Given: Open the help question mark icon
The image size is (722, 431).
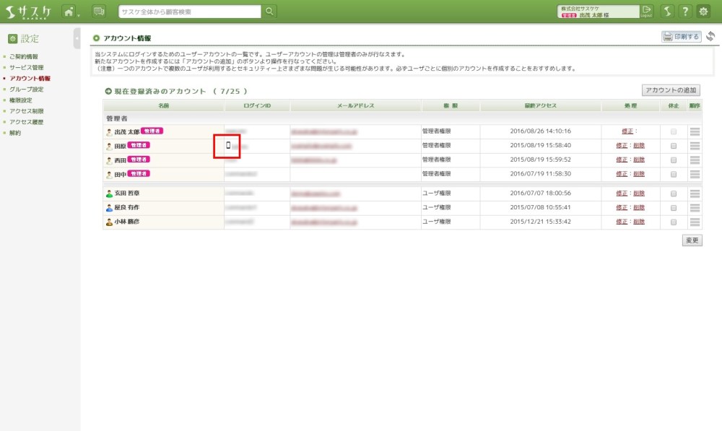Looking at the screenshot, I should (685, 11).
